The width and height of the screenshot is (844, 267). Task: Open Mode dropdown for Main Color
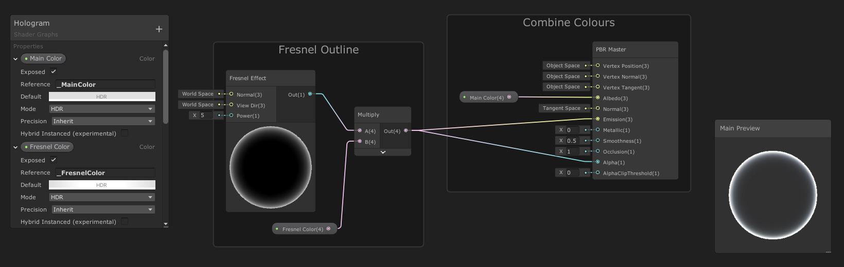(102, 109)
